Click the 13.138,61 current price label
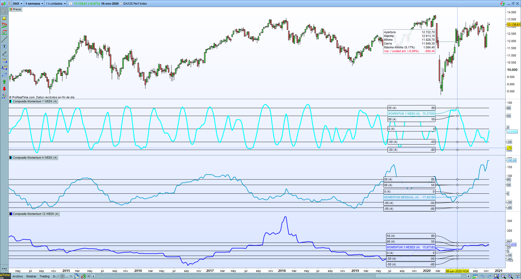This screenshot has height=279, width=521. tap(513, 24)
